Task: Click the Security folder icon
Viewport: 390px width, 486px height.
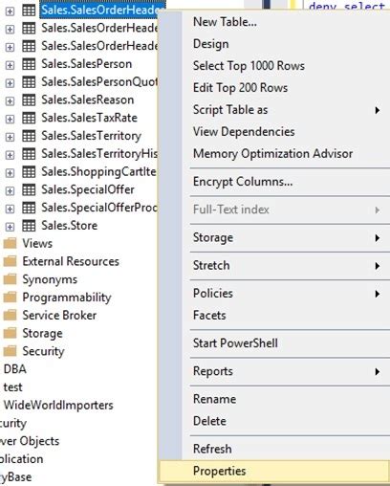Action: tap(10, 351)
